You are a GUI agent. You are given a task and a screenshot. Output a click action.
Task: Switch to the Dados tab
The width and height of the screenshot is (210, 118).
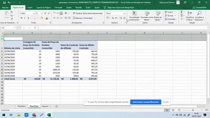69,8
